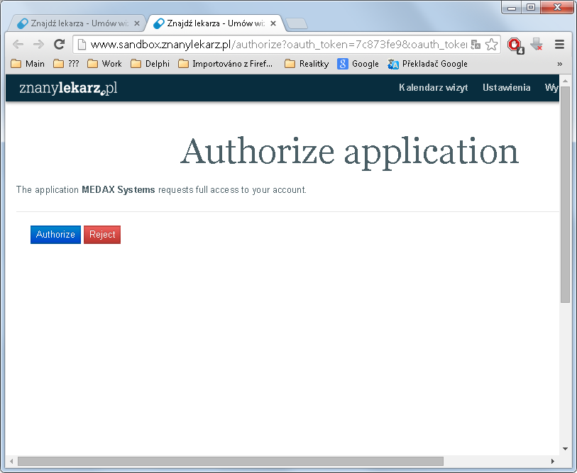The height and width of the screenshot is (473, 577).
Task: Open the red adblock extension icon
Action: coord(515,45)
